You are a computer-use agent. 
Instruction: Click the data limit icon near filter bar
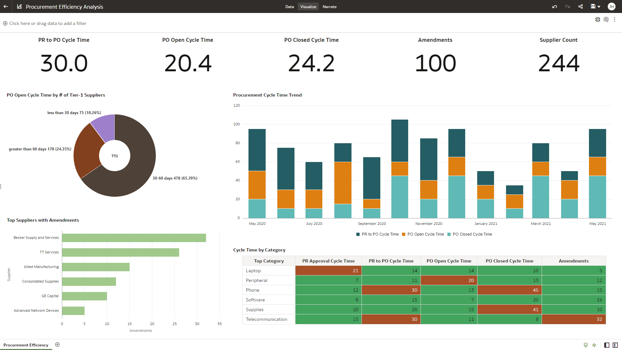pos(606,19)
